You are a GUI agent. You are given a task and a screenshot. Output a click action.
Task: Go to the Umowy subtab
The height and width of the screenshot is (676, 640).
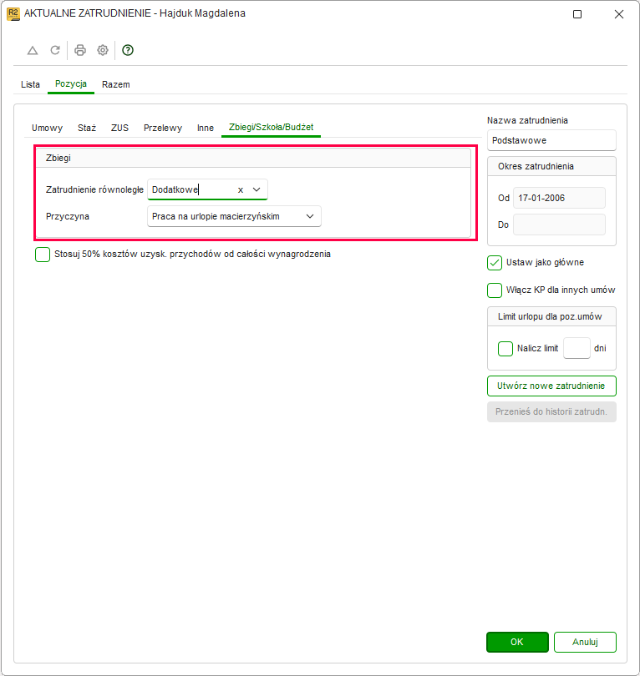(x=47, y=128)
